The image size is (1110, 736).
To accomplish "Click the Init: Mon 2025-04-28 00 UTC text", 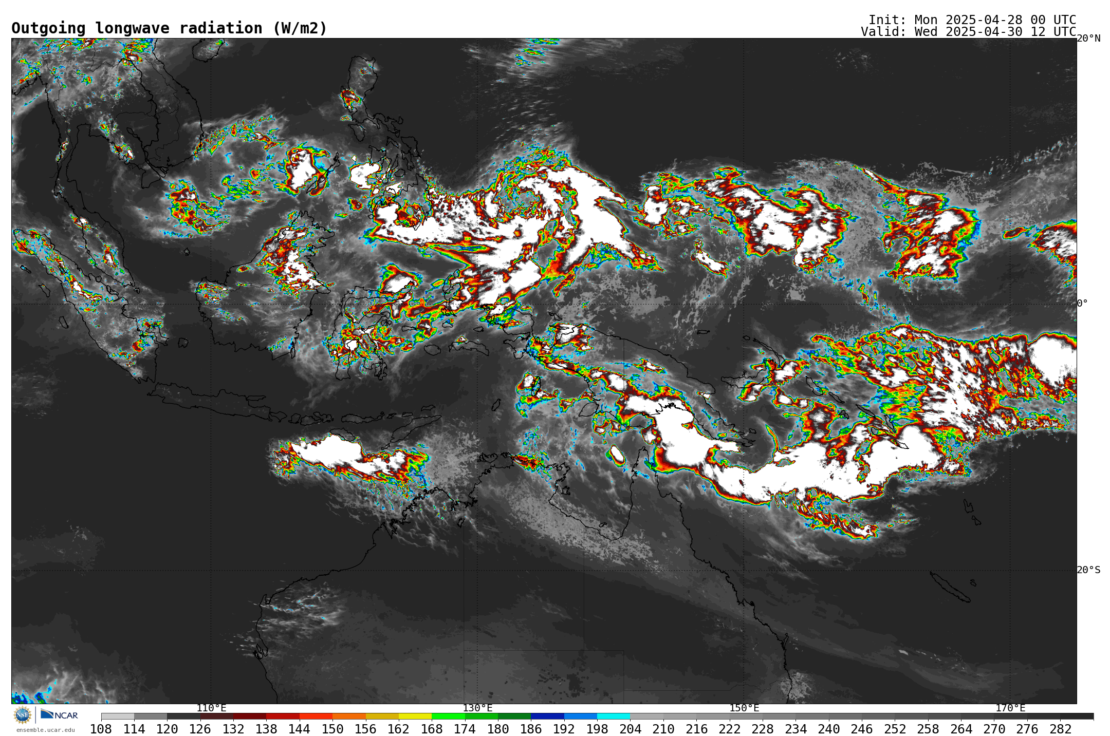I will click(972, 20).
